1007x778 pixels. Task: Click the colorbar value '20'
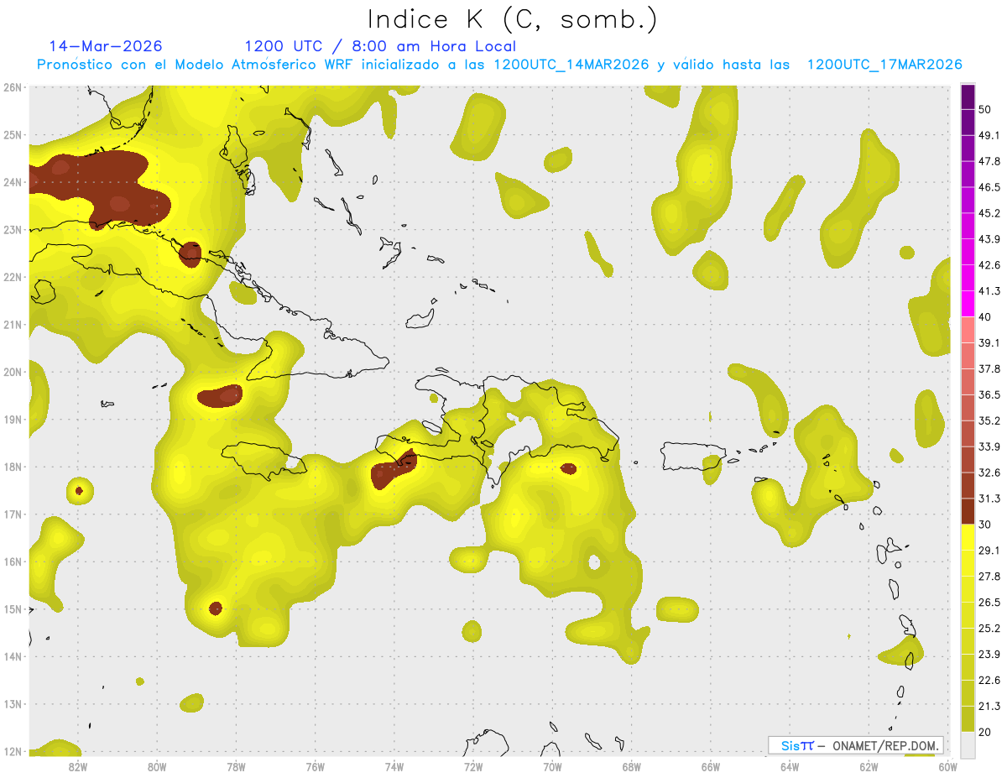(x=984, y=731)
